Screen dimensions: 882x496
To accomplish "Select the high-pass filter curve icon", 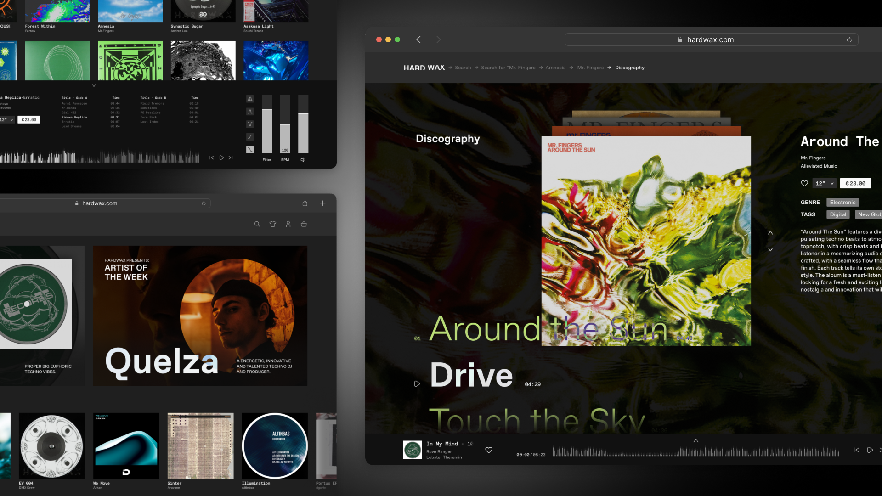I will tap(250, 137).
